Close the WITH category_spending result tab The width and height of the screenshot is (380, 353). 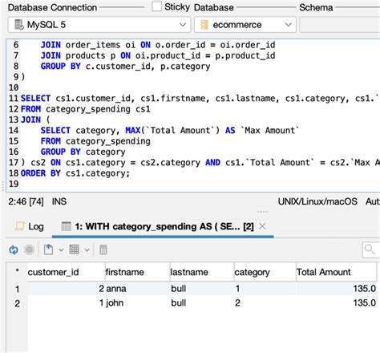point(262,226)
